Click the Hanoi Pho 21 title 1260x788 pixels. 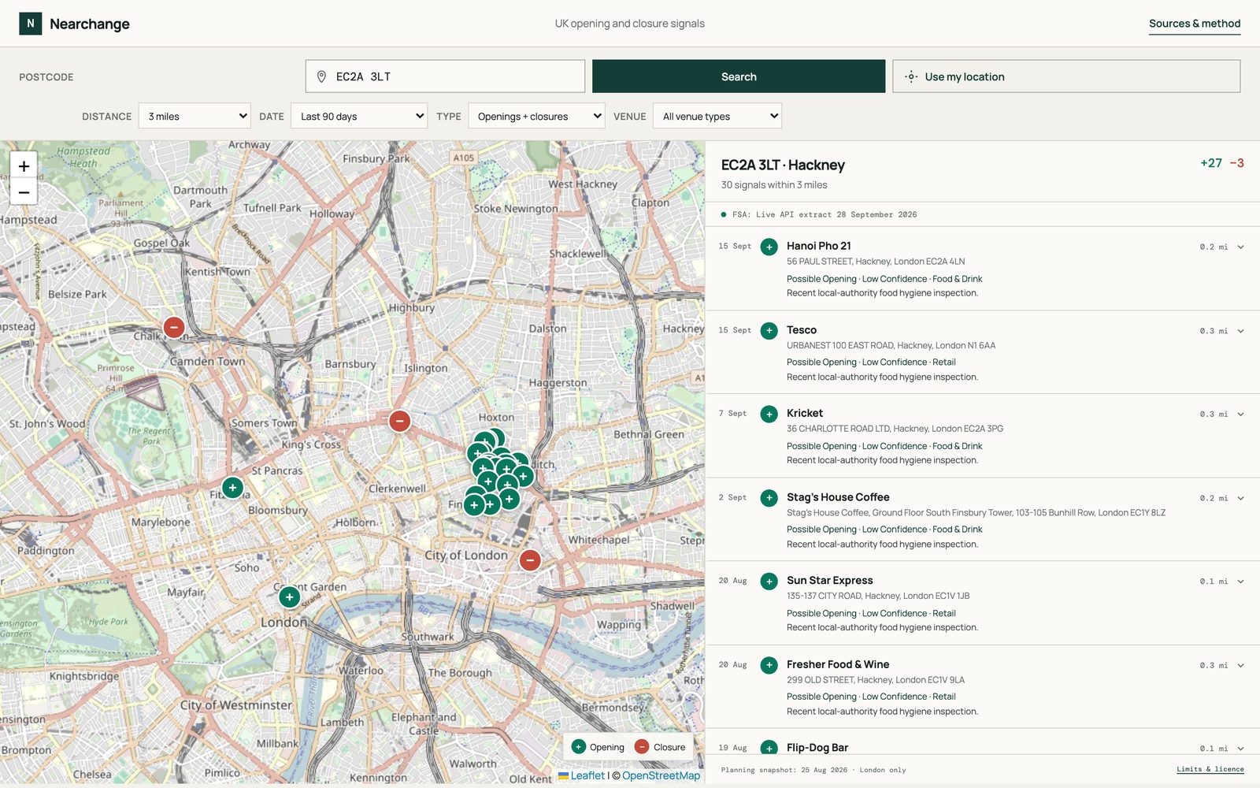pyautogui.click(x=818, y=246)
